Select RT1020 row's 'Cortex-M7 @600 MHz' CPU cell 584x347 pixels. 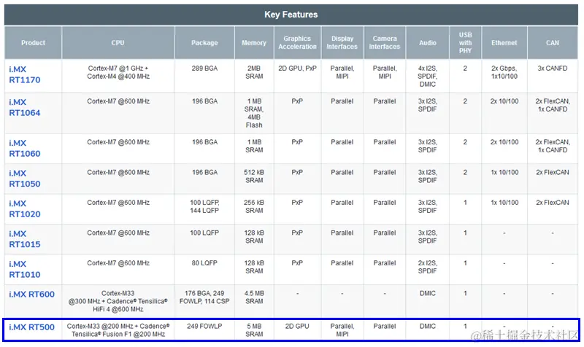coord(118,208)
